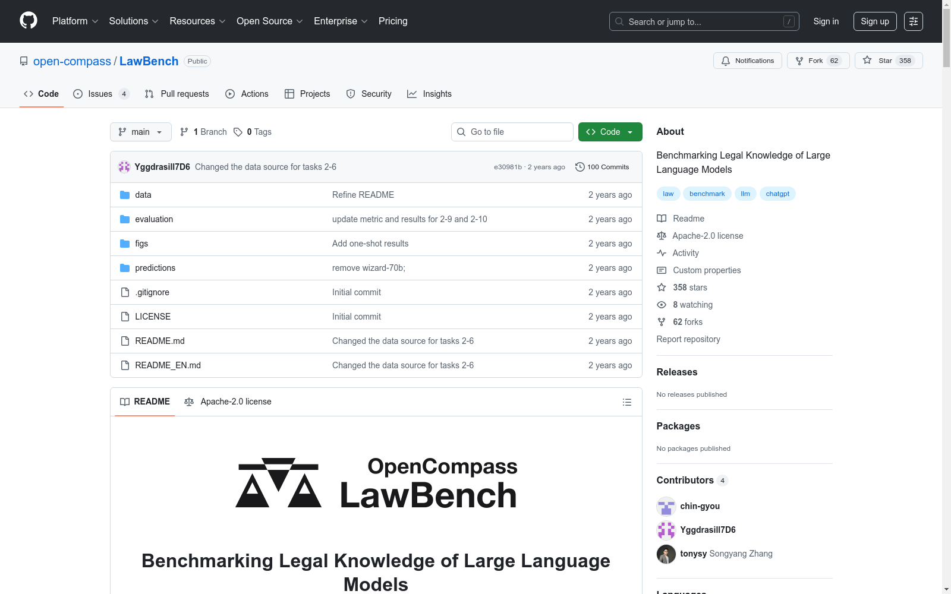Click the Sign up button
Image resolution: width=951 pixels, height=594 pixels.
[x=875, y=21]
